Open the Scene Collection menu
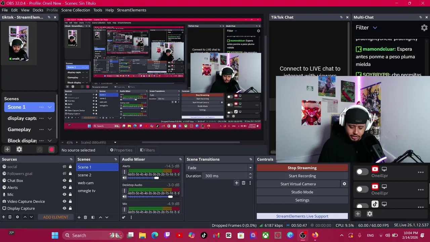 pos(76,10)
